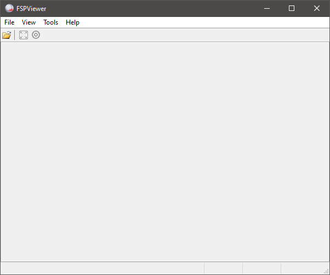This screenshot has width=330, height=275.
Task: Click the third status bar pane
Action: 261,268
